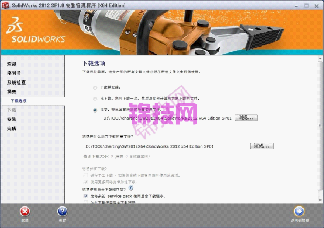Viewport: 324px width, 228px height.
Task: Click the vertical scrollbar thumb
Action: coord(320,125)
